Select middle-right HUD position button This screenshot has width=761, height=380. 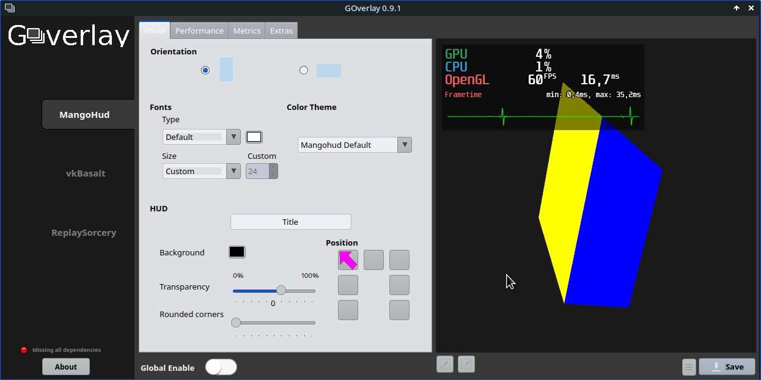400,285
